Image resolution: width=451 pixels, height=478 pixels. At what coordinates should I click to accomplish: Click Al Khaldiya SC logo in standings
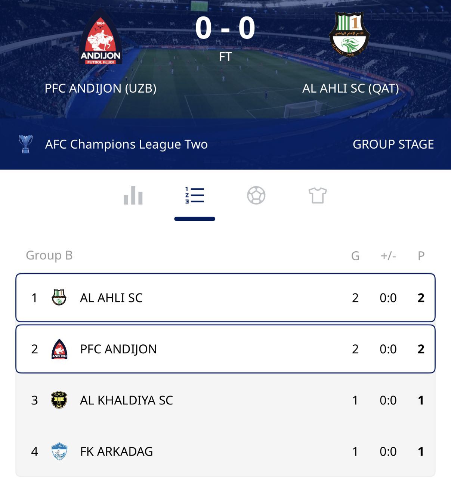tap(59, 400)
